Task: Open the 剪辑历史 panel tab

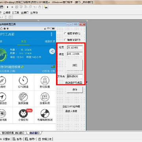Action: click(45, 139)
